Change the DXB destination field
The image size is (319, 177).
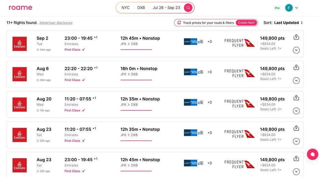141,8
